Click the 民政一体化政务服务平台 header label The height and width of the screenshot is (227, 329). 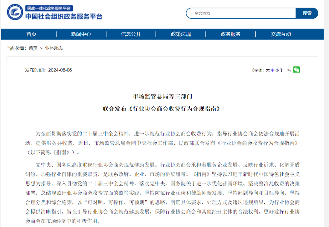click(x=49, y=9)
